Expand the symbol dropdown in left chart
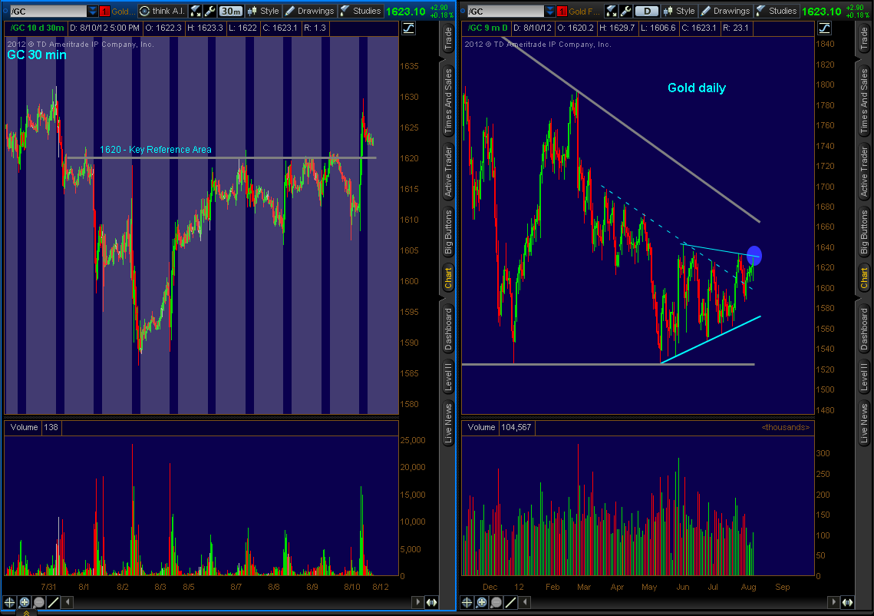Screen dimensions: 874x616 point(93,11)
